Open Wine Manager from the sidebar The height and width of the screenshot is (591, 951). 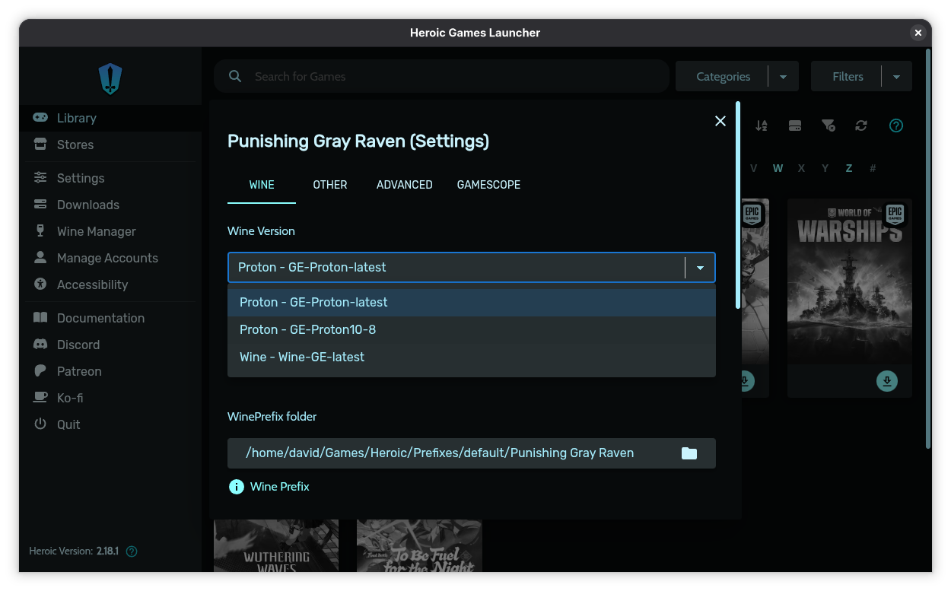[96, 231]
